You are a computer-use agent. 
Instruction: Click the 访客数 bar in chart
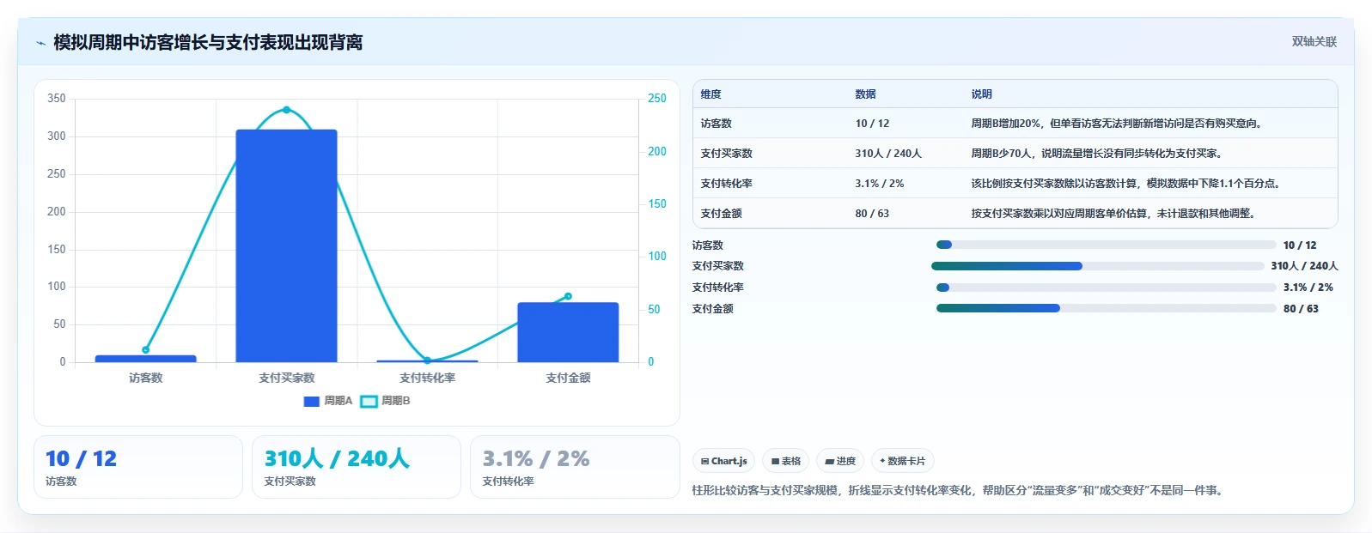(145, 359)
